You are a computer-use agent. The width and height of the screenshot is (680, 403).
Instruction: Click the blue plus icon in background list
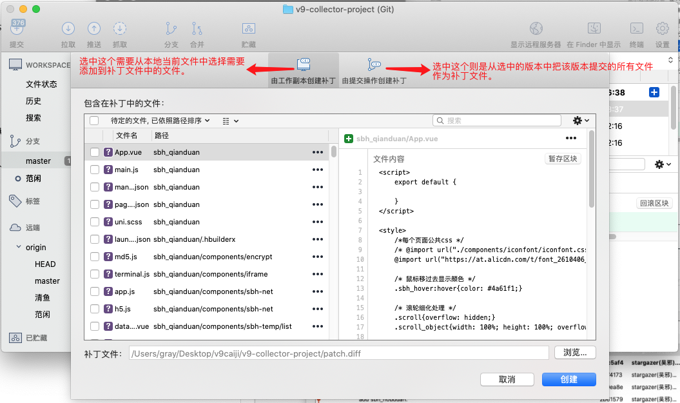[654, 92]
